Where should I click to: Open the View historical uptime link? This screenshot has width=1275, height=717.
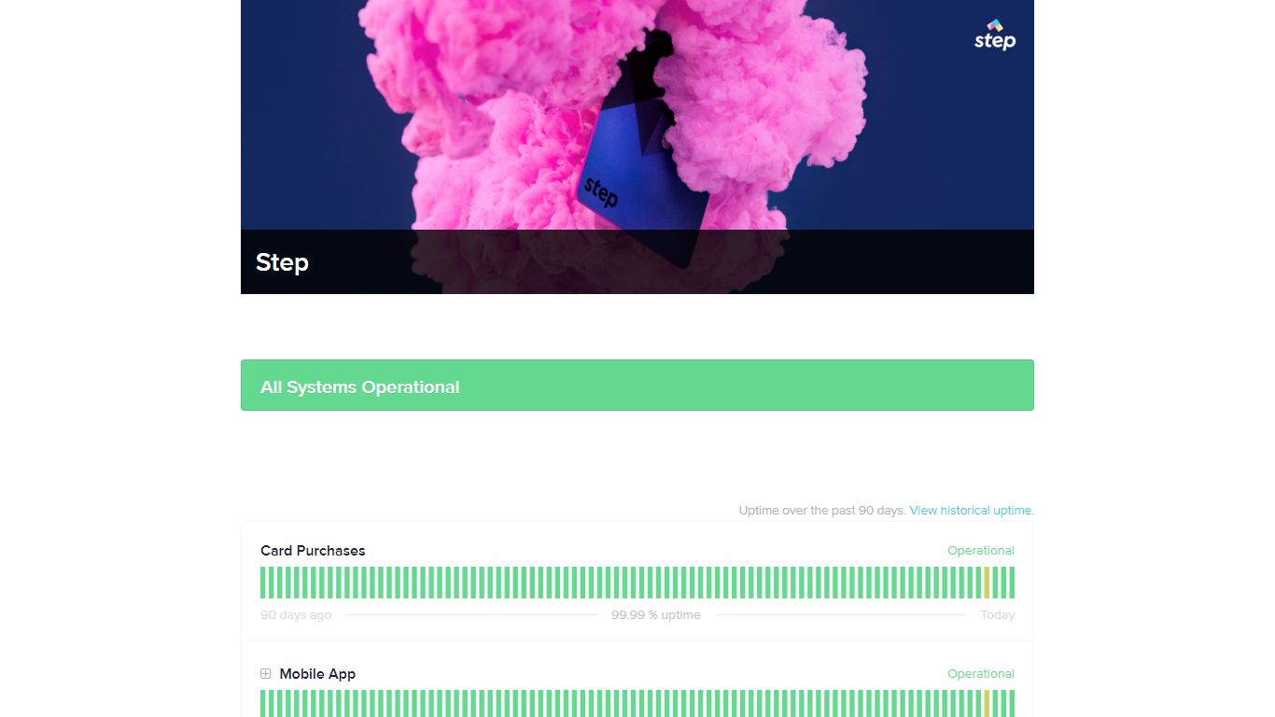coord(972,511)
